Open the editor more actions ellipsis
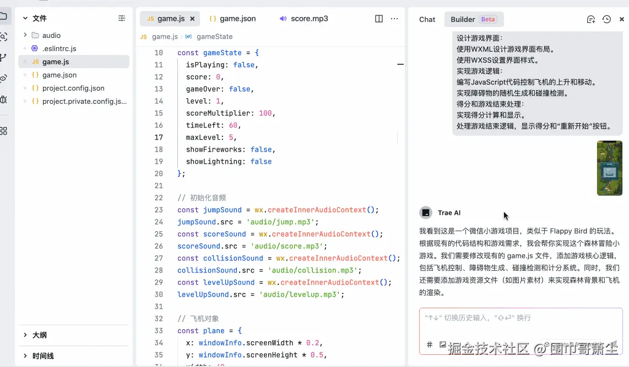Image resolution: width=629 pixels, height=367 pixels. [x=394, y=19]
